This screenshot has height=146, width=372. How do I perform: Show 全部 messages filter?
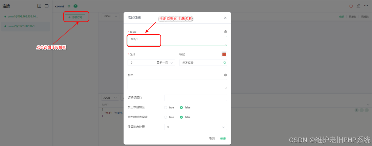(x=342, y=17)
